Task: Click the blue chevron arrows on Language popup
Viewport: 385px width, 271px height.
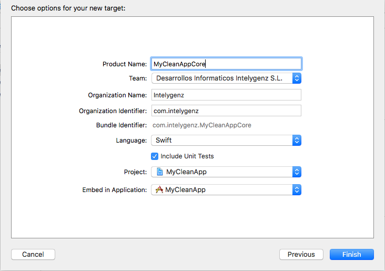Action: (x=297, y=140)
